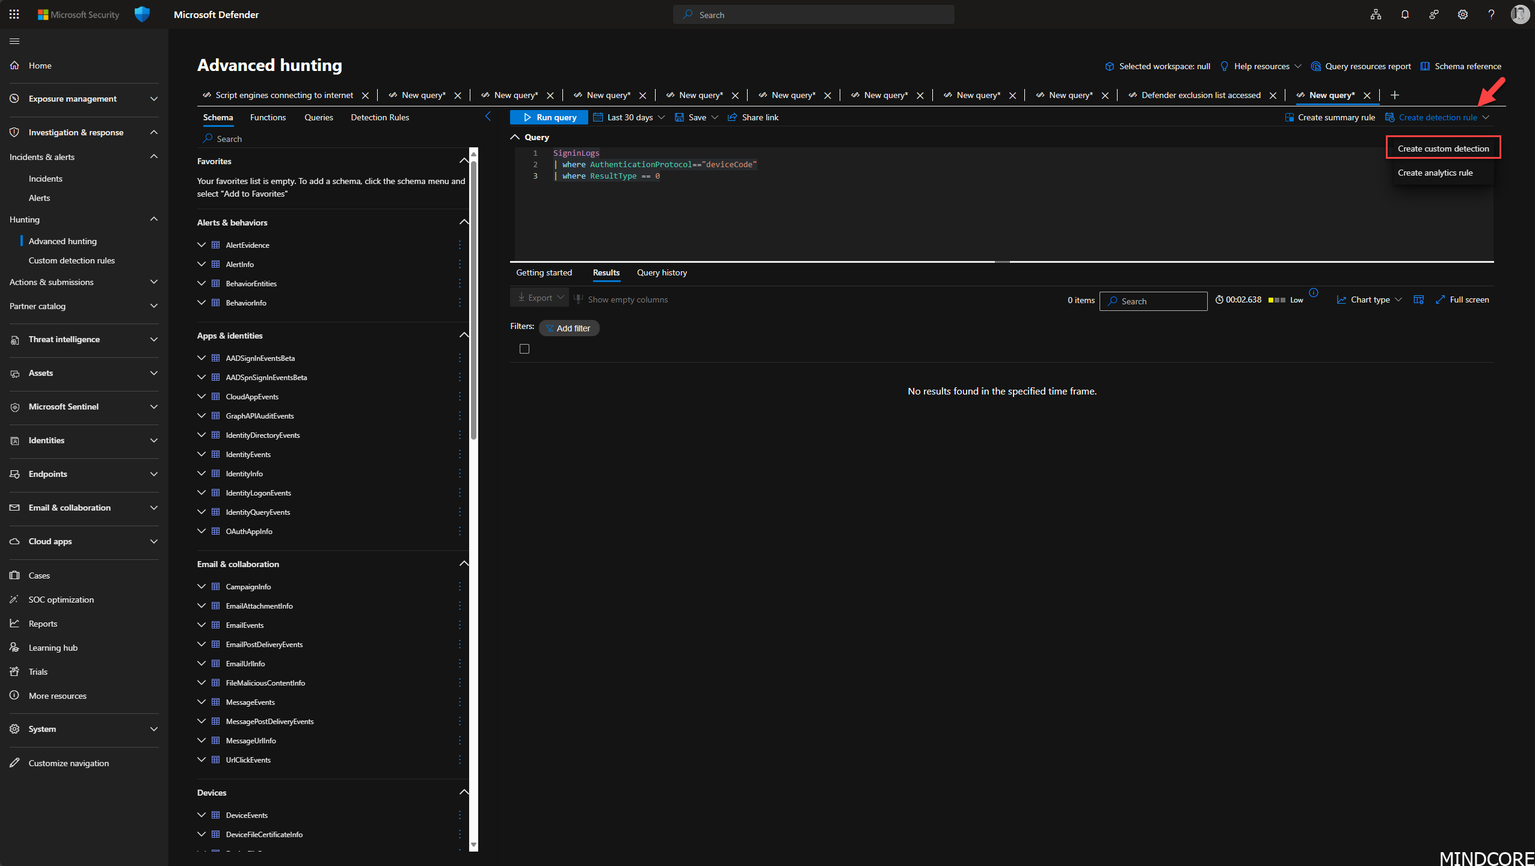The height and width of the screenshot is (866, 1535).
Task: Select Create custom detection menu option
Action: (x=1443, y=149)
